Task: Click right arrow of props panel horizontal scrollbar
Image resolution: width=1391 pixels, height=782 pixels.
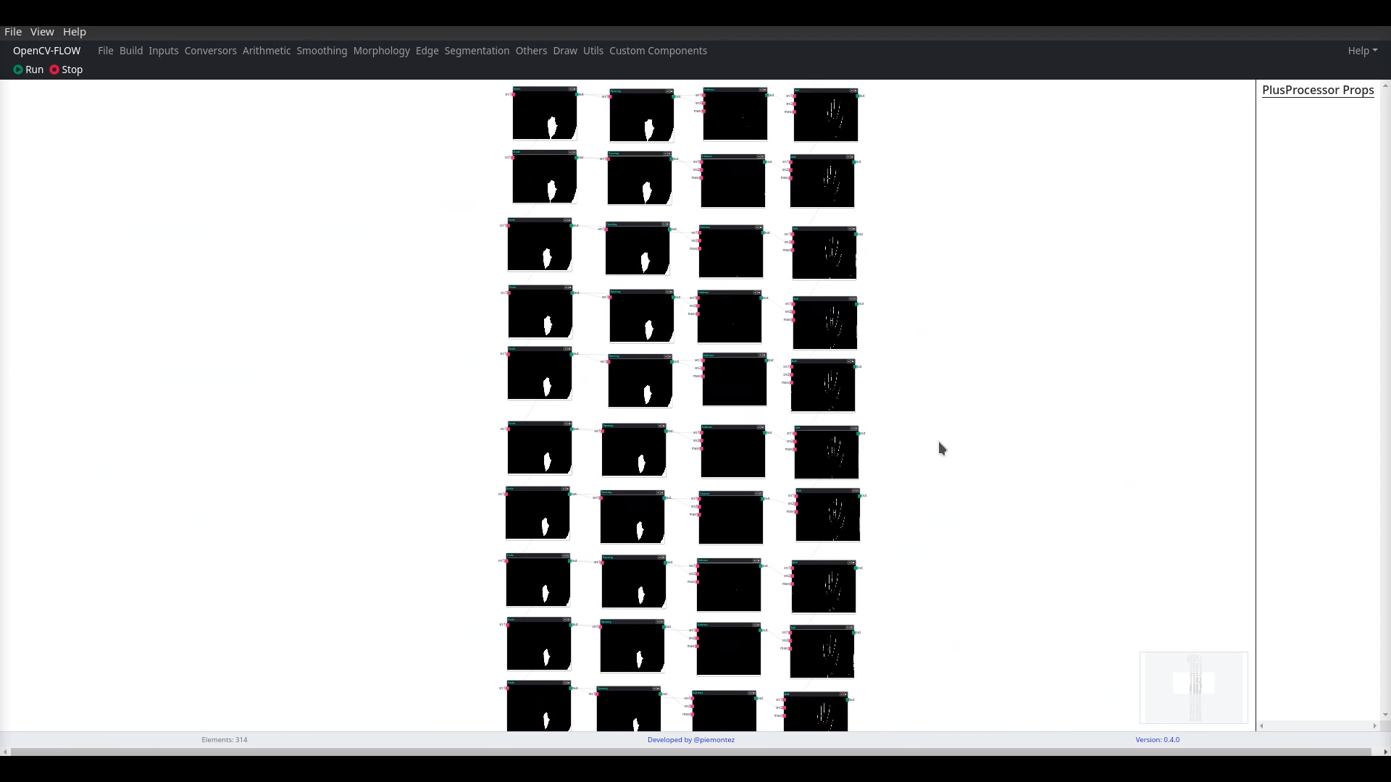Action: click(x=1374, y=726)
